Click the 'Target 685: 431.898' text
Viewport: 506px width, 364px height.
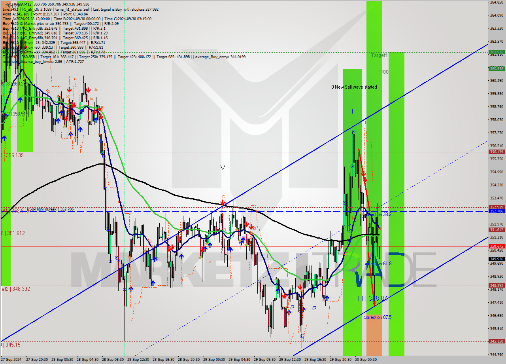173,57
